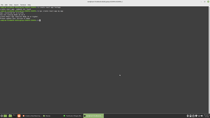Open the File menu
Image resolution: width=210 pixels, height=118 pixels.
(x=2, y=5)
